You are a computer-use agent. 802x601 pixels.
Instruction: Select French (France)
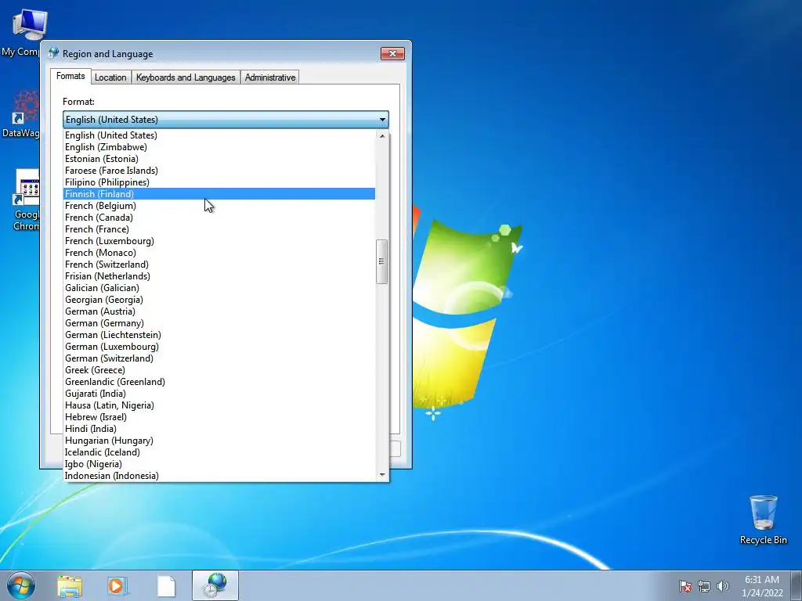tap(219, 229)
